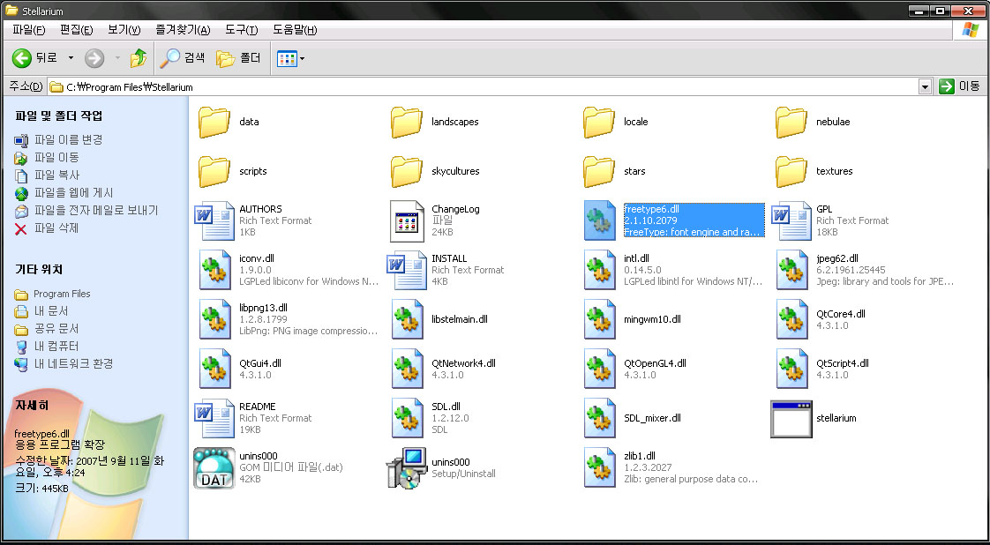This screenshot has width=990, height=545.
Task: Open the 도움말(H) menu
Action: pos(295,30)
